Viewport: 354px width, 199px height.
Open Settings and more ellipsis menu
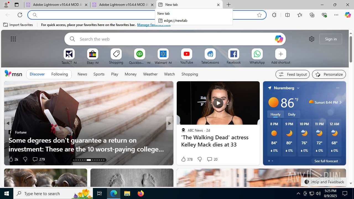coord(336,15)
